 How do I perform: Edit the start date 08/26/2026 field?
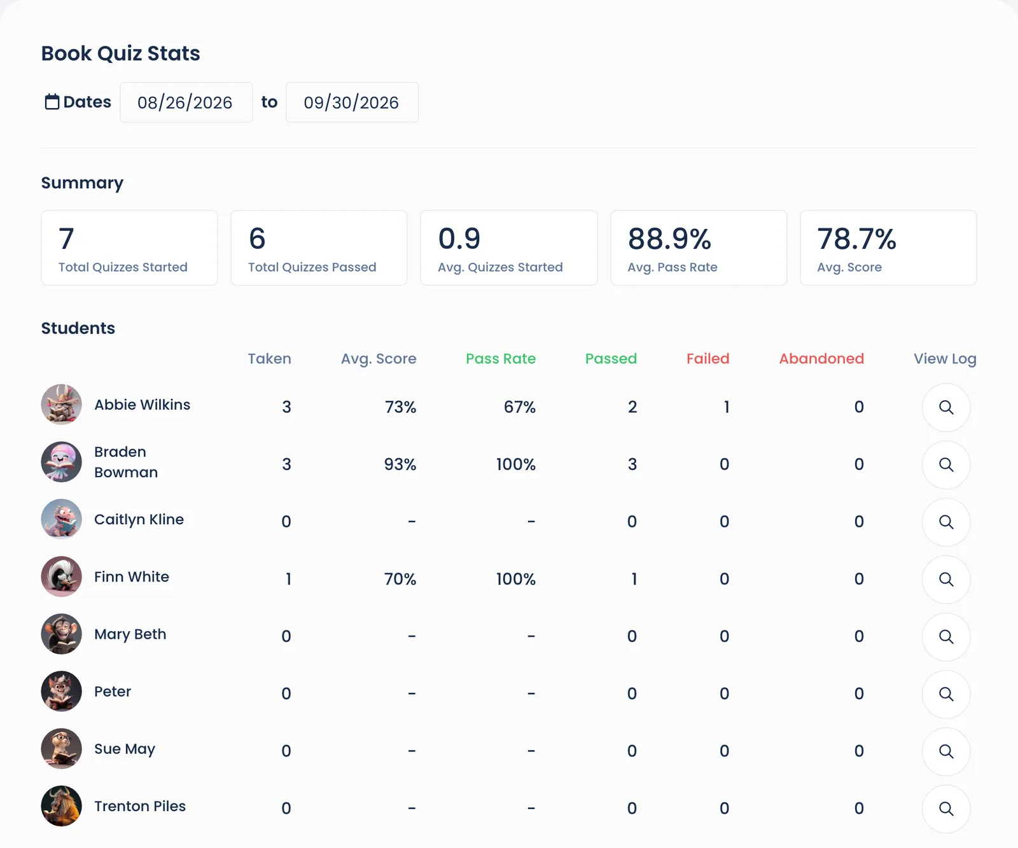click(186, 102)
